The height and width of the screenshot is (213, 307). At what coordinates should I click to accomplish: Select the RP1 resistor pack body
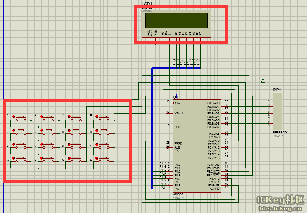[277, 112]
